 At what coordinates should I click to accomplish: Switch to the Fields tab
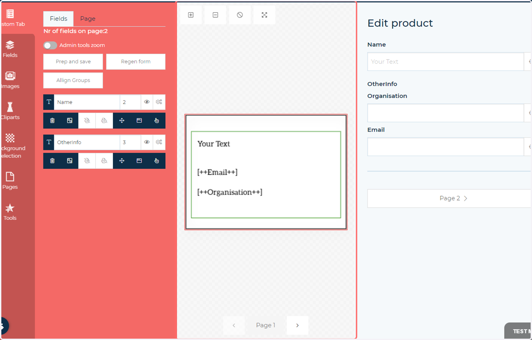coord(59,19)
